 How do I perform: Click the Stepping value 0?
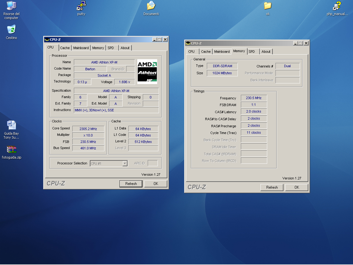151,97
